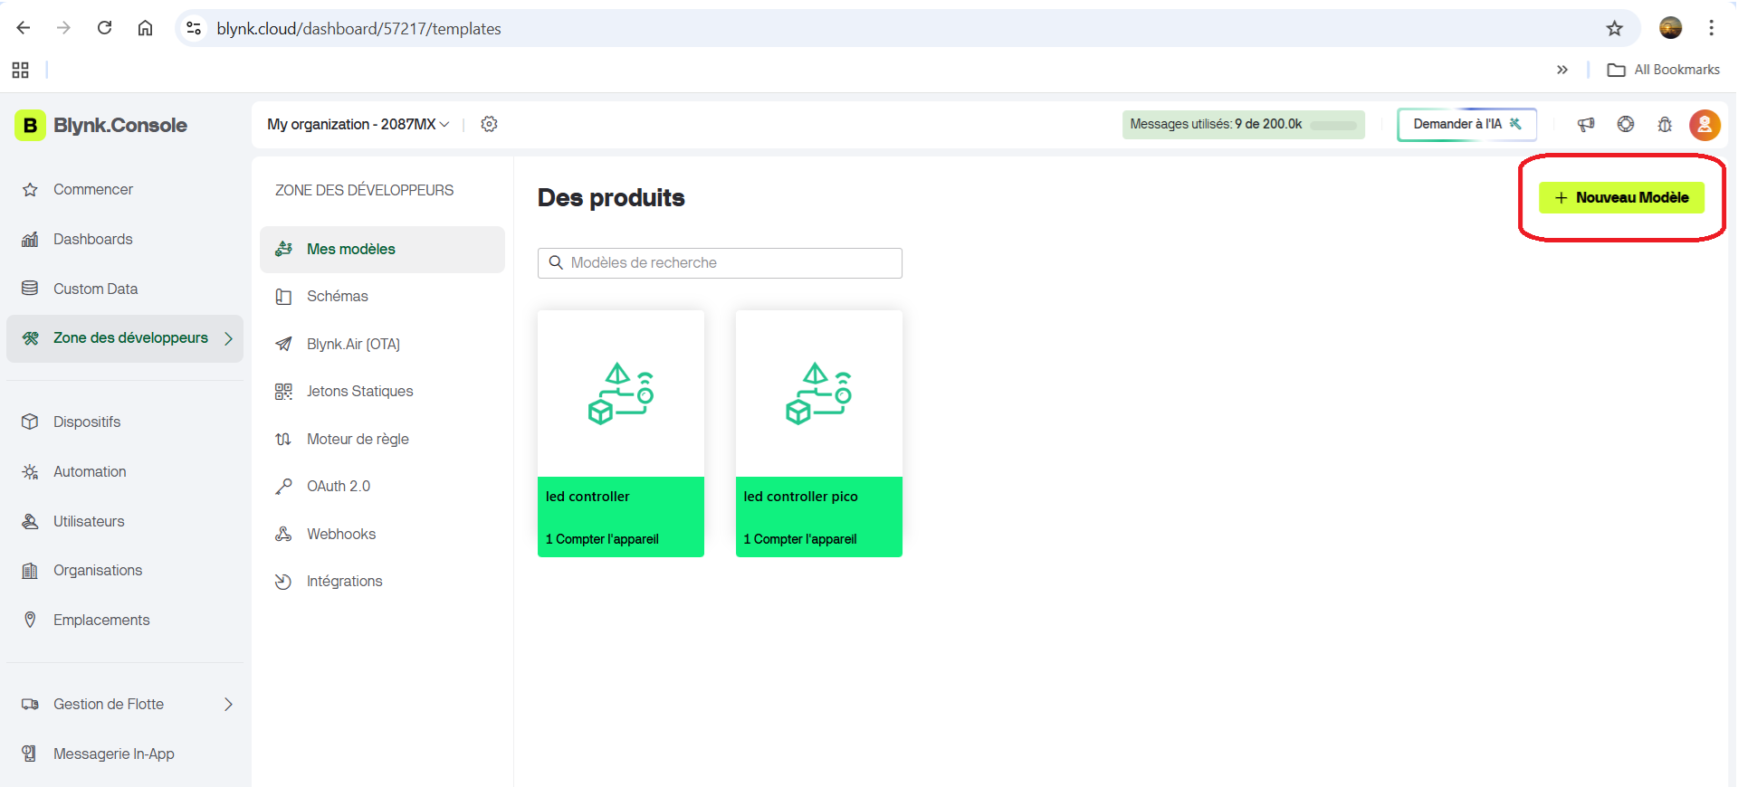The image size is (1738, 787).
Task: Open the user profile avatar
Action: 1705,124
